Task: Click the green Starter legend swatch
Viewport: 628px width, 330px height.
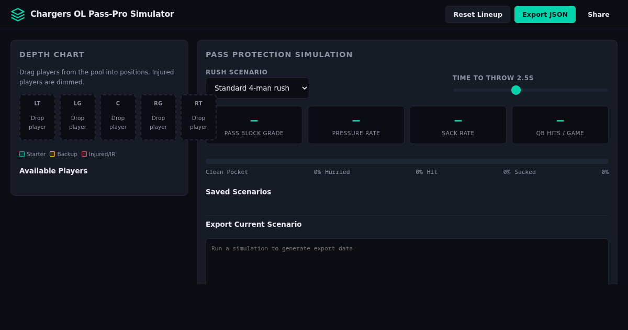Action: tap(22, 154)
